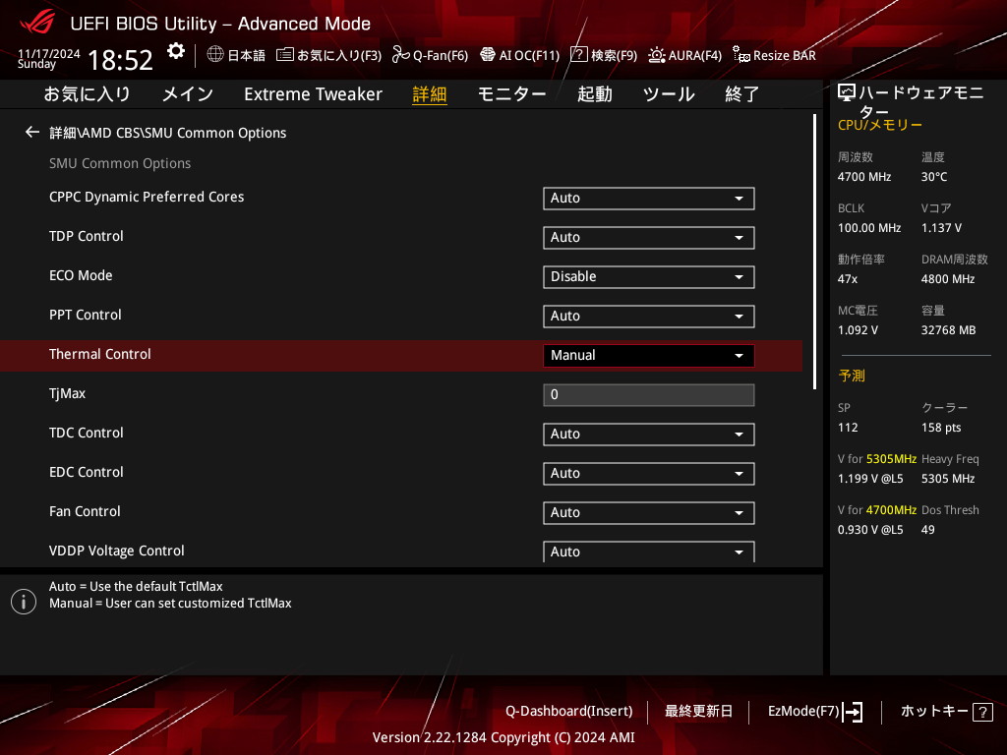The height and width of the screenshot is (755, 1007).
Task: Click the breadcrumb 詳細\AMD CBS\SMU Common Options
Action: (167, 133)
